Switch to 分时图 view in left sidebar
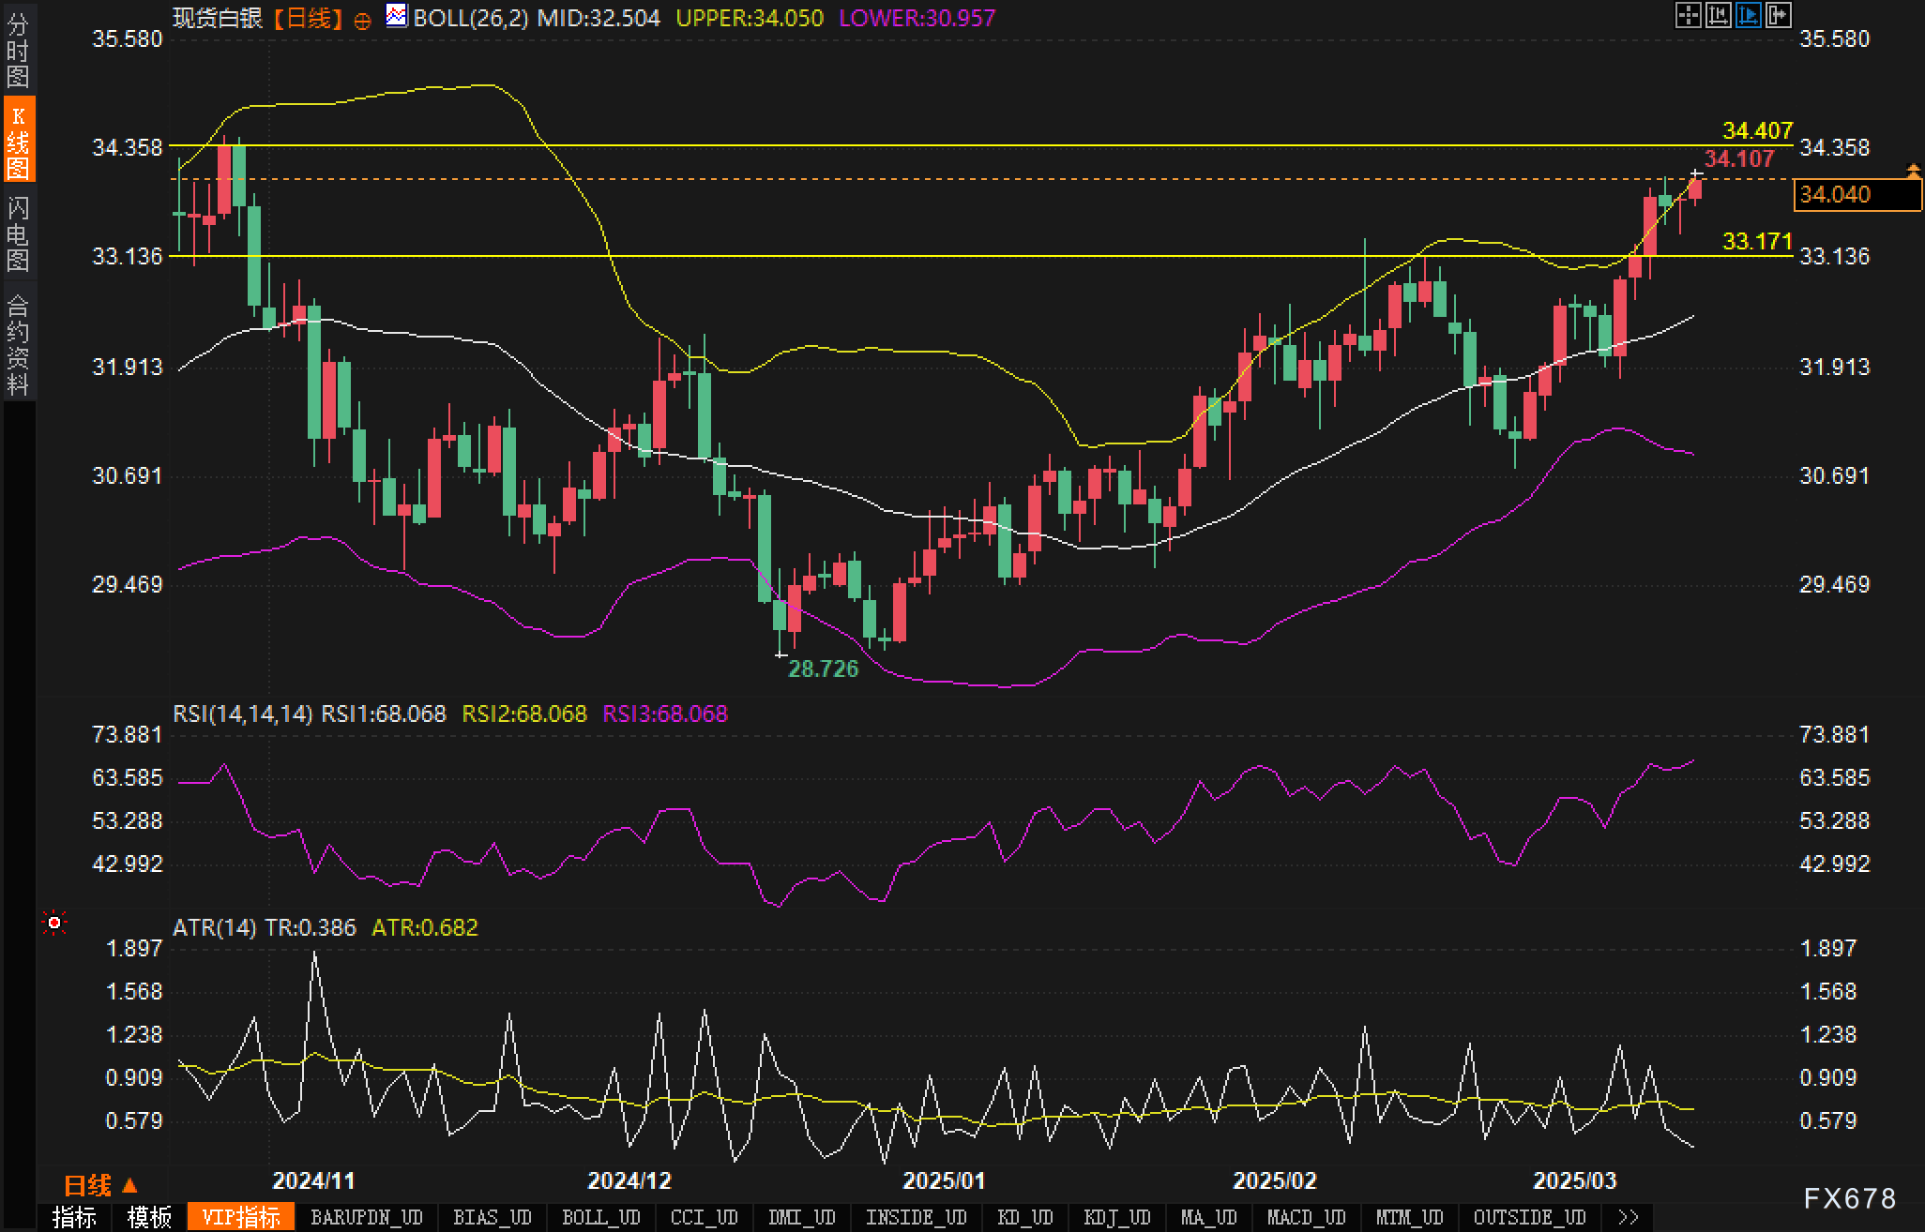Screen dimensions: 1925x1232 pyautogui.click(x=18, y=50)
